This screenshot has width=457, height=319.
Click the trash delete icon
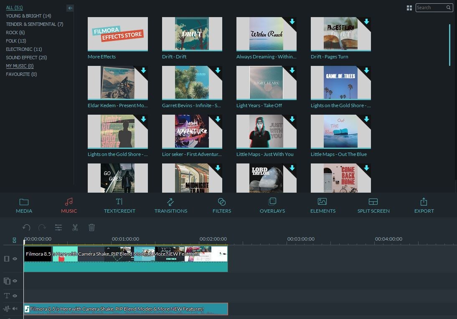[91, 227]
